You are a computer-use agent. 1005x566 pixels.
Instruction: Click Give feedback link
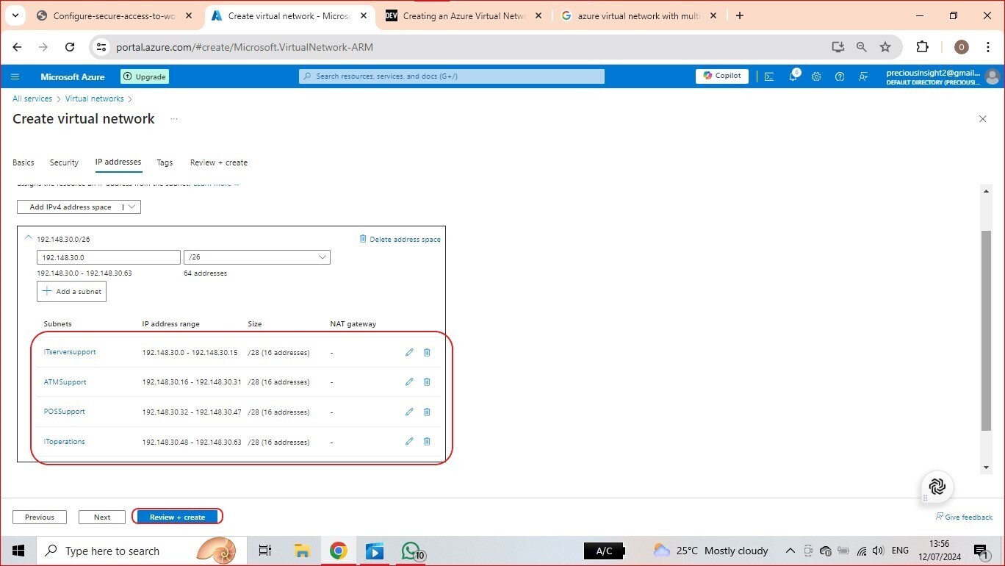964,517
